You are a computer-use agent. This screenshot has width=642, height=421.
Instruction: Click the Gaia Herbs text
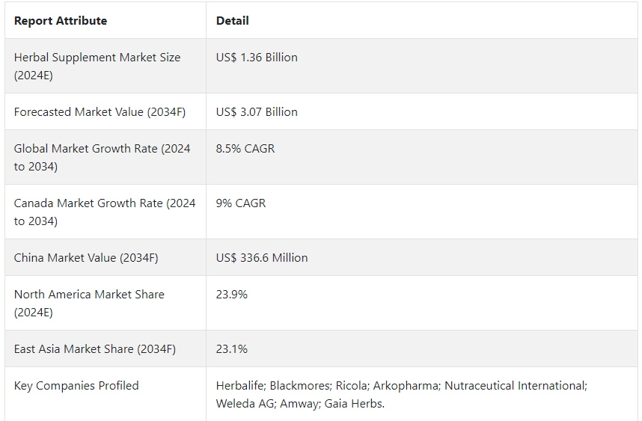click(x=354, y=403)
